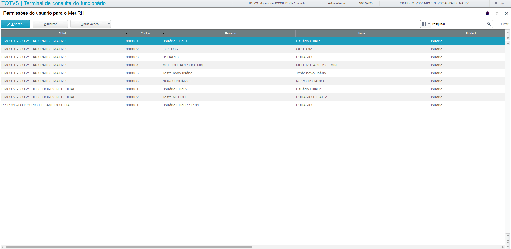Jump to first record with the top scroll arrow
Screen dimensions: 511x249
[x=508, y=32]
